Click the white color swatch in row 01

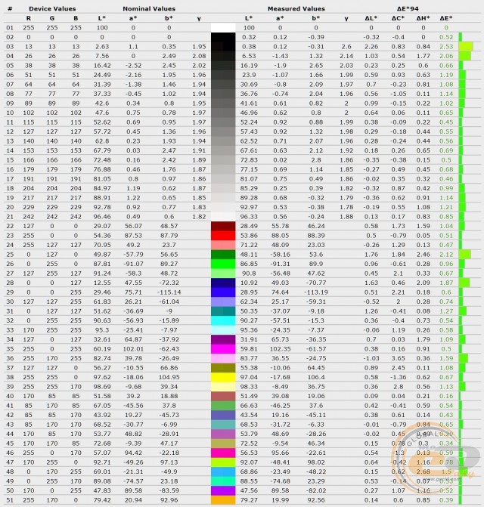[x=223, y=28]
